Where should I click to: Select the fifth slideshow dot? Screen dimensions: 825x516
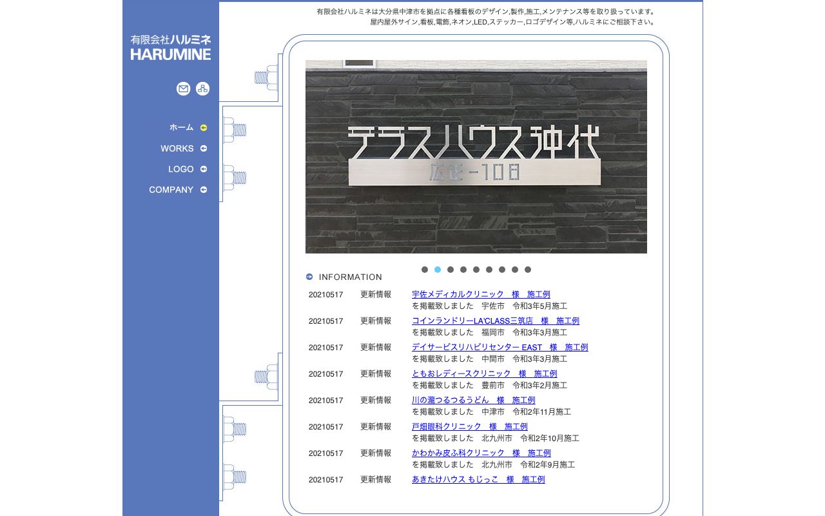point(476,270)
